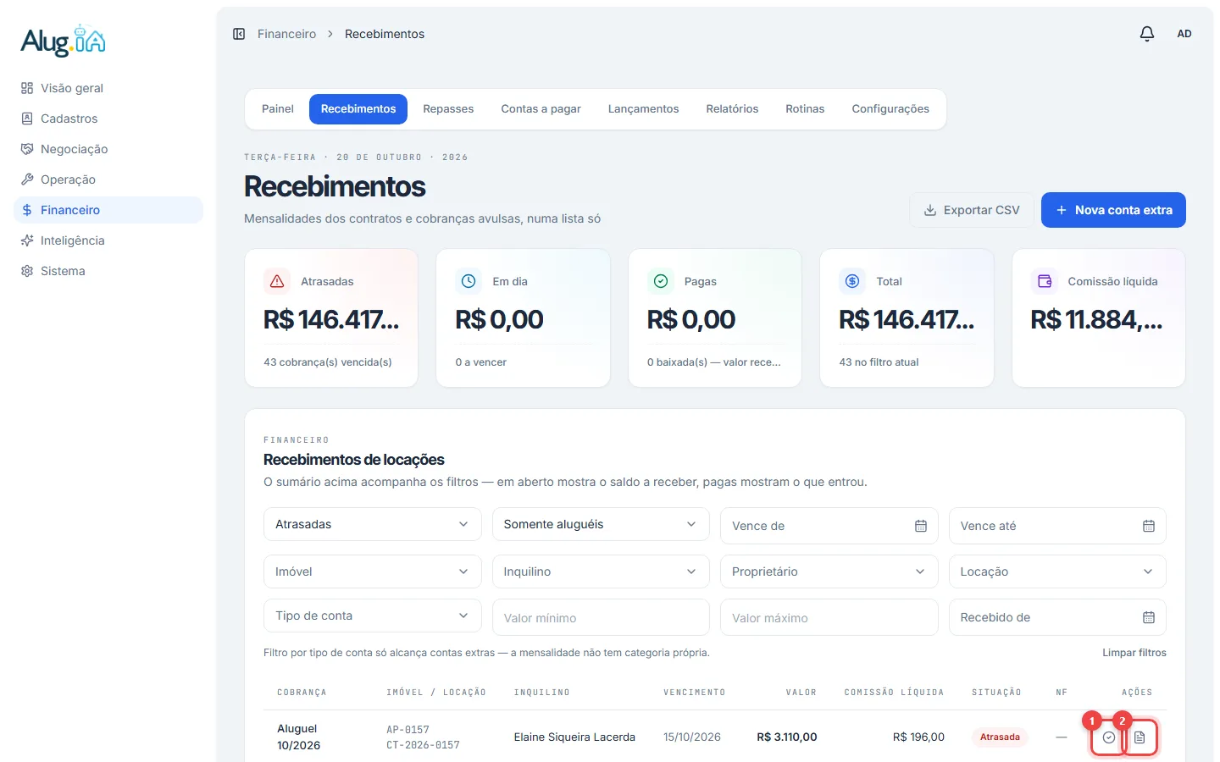This screenshot has height=762, width=1220.
Task: Go to Financeiro in the breadcrumb
Action: pyautogui.click(x=286, y=34)
